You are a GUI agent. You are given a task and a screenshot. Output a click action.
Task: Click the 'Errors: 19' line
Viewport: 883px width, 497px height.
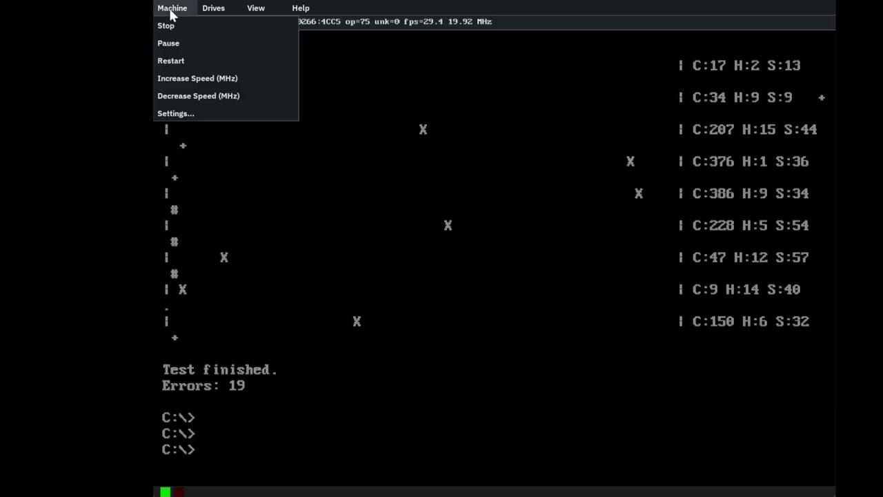coord(204,386)
